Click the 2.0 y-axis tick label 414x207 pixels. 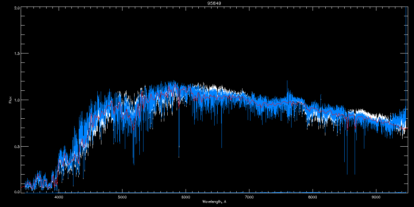[x=17, y=8]
